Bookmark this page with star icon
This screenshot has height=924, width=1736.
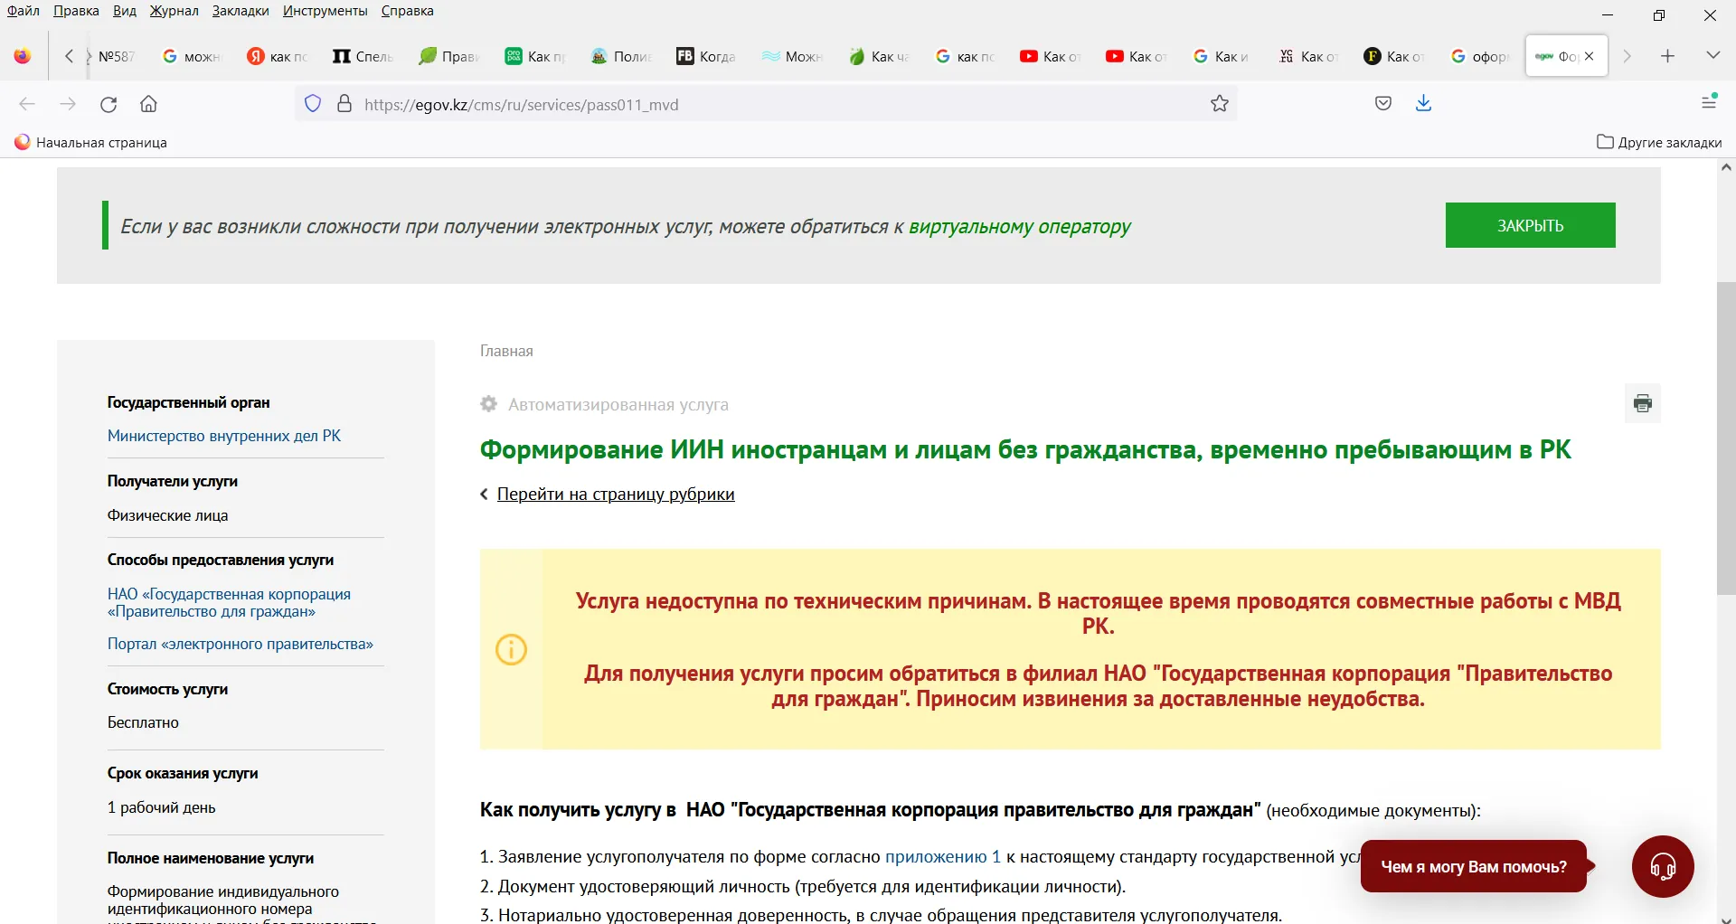tap(1220, 104)
